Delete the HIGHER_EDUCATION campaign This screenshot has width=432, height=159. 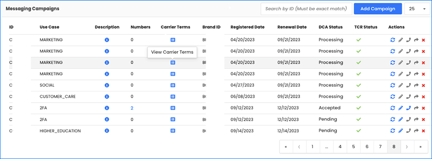pyautogui.click(x=423, y=131)
